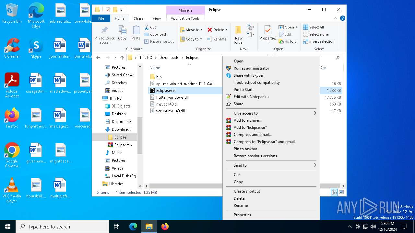Click the search magnifier icon
This screenshot has width=415, height=233.
(x=338, y=58)
